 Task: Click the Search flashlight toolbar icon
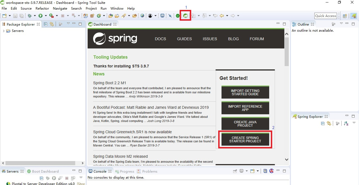(124, 16)
